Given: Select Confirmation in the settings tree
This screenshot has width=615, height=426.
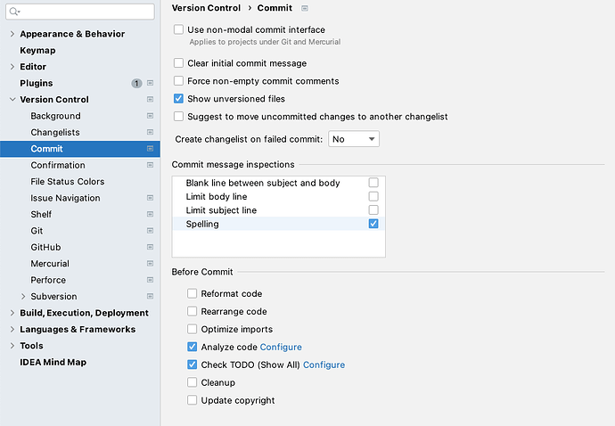Looking at the screenshot, I should point(58,165).
